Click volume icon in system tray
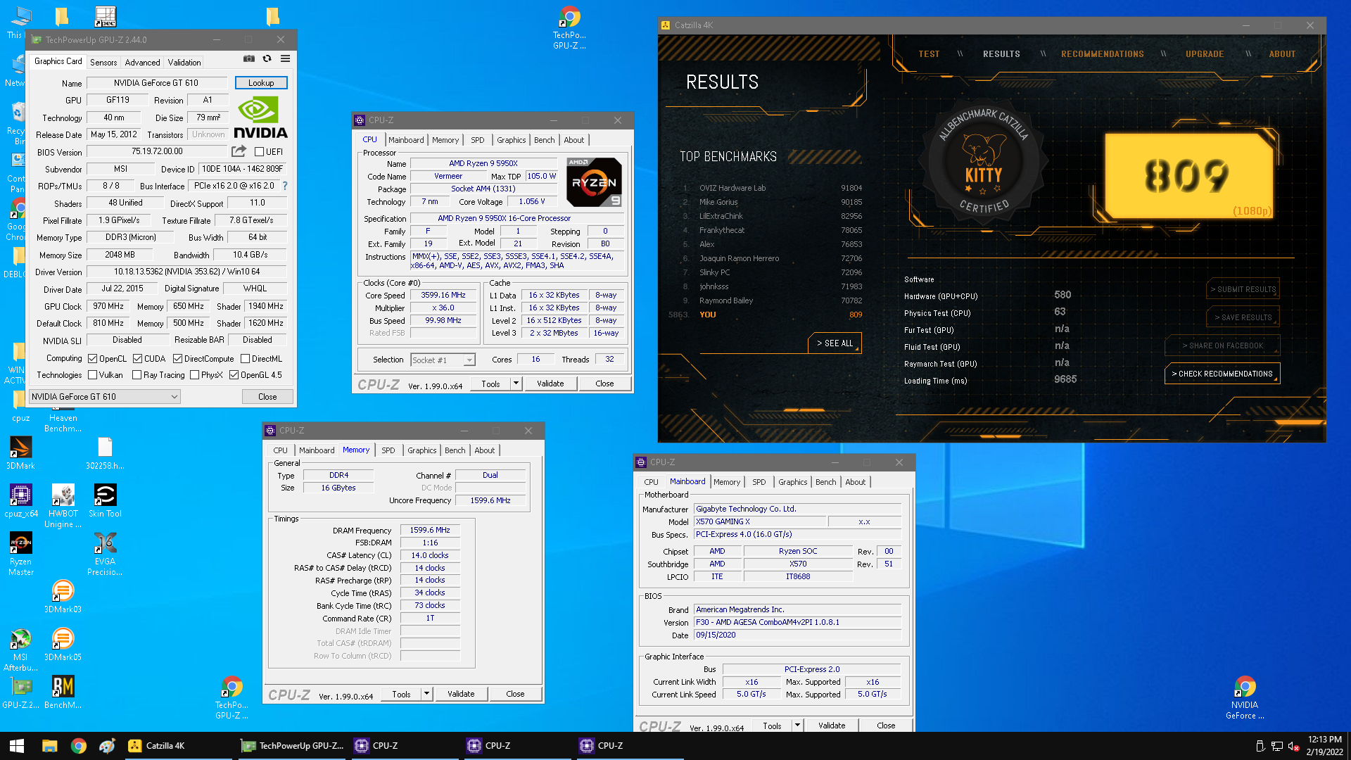This screenshot has width=1351, height=760. point(1293,746)
